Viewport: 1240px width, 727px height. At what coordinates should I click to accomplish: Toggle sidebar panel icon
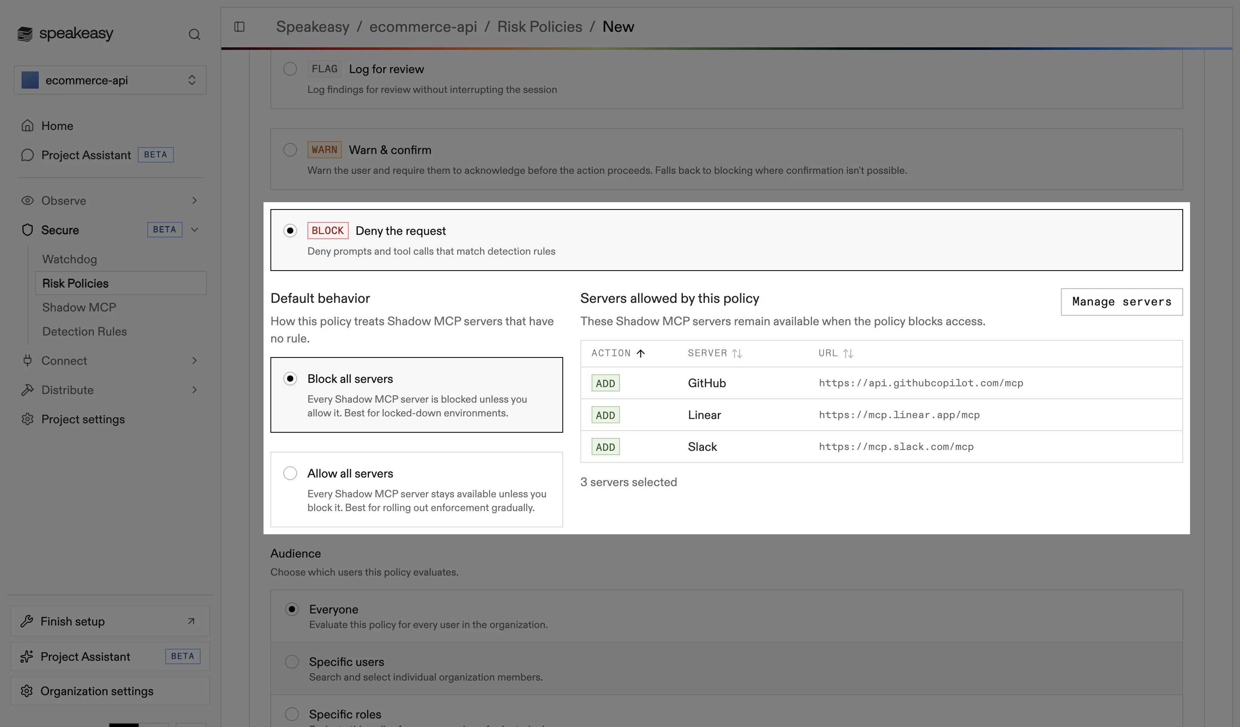(240, 27)
